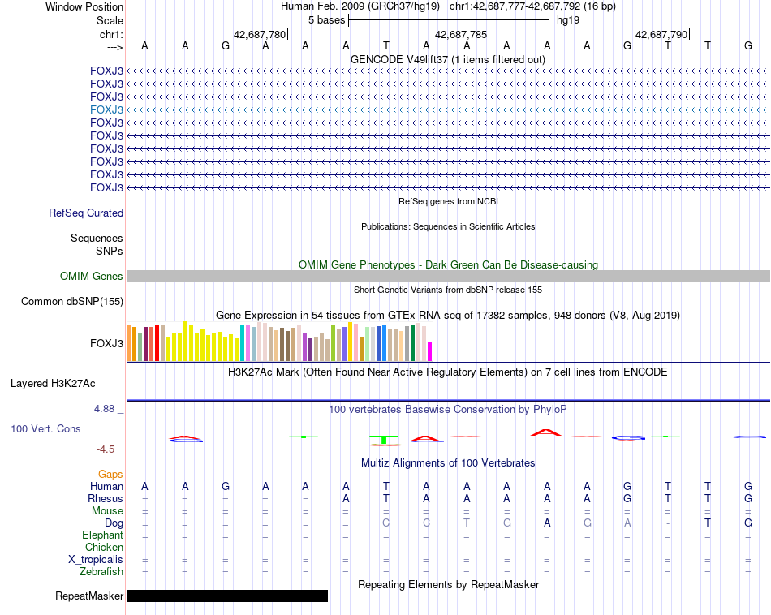Open the RefSeq Curated track label

pos(85,213)
